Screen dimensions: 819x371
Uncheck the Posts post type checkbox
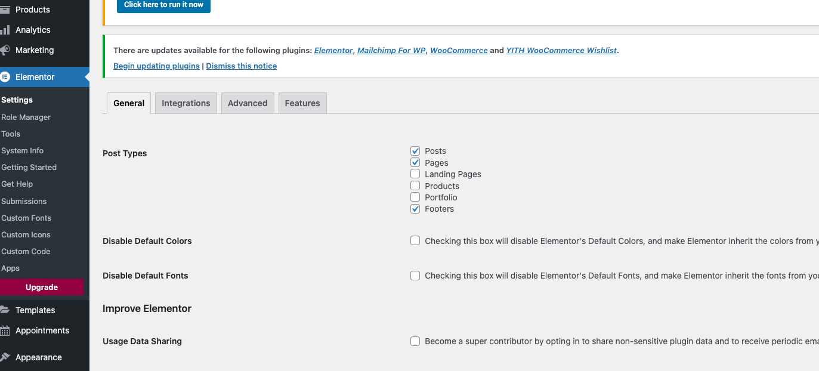coord(415,151)
